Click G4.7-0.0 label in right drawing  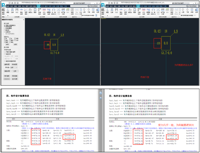pos(167,53)
